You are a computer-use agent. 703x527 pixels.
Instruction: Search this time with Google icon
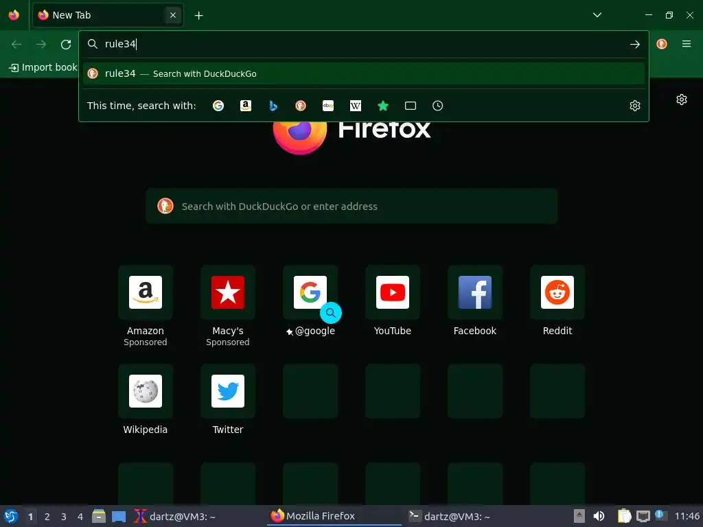coord(218,106)
